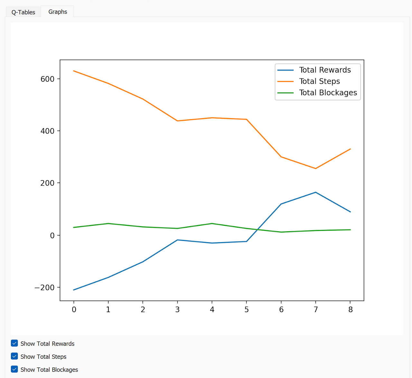The width and height of the screenshot is (412, 378).
Task: Toggle Show Total Steps checkbox
Action: coord(14,356)
